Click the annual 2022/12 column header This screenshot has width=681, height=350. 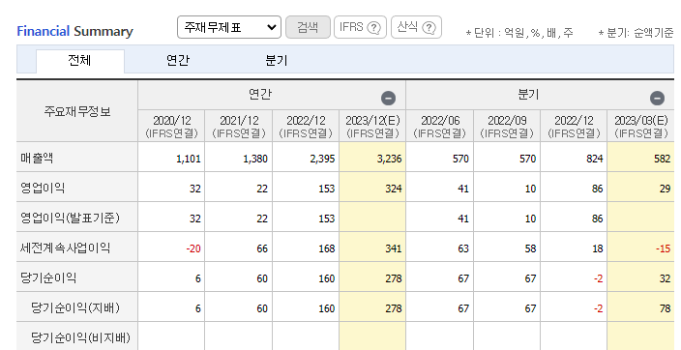pyautogui.click(x=306, y=127)
